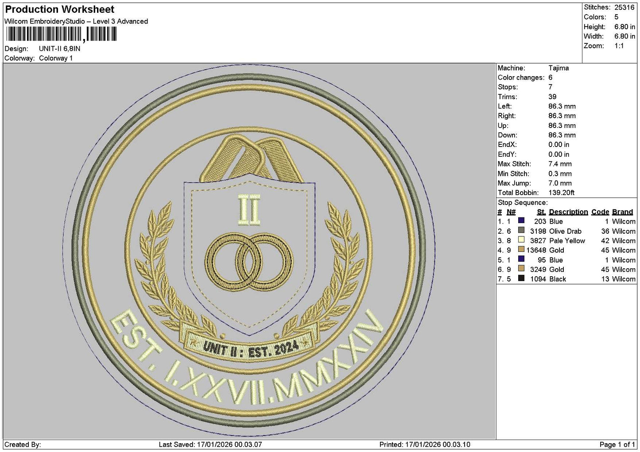
Task: Click the Machine value 'Tajima'
Action: [x=559, y=68]
